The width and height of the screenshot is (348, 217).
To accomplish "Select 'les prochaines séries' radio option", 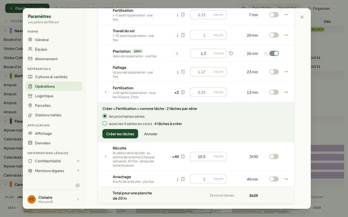I will 105,116.
